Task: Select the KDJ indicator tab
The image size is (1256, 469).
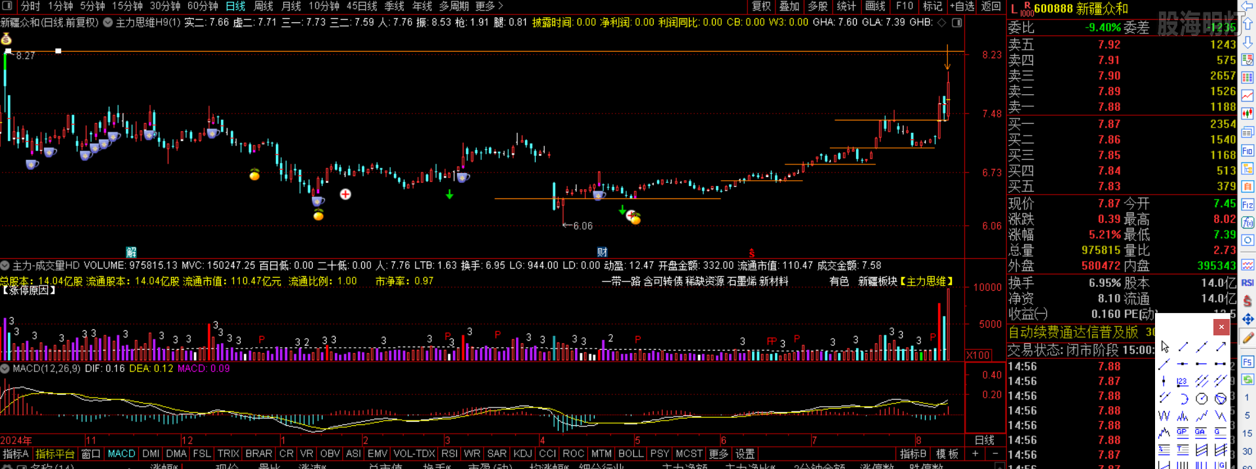Action: tap(522, 453)
